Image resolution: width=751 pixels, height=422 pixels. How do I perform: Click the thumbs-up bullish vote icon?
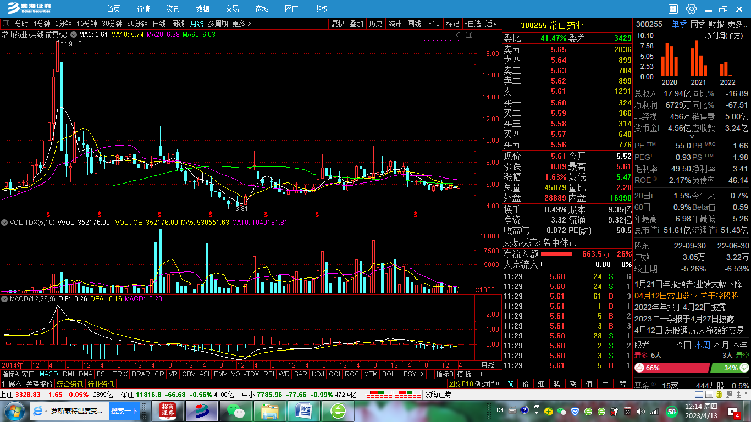(640, 368)
